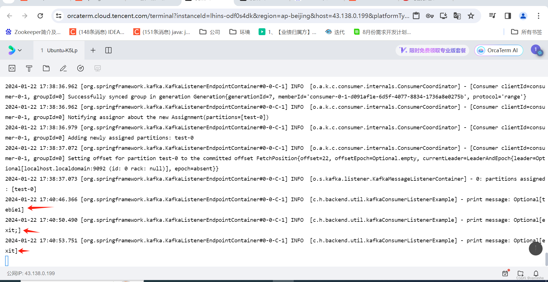
Task: Open notifications via the bell icon
Action: point(536,273)
